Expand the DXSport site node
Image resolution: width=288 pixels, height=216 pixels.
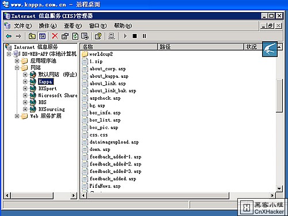[x=25, y=88]
